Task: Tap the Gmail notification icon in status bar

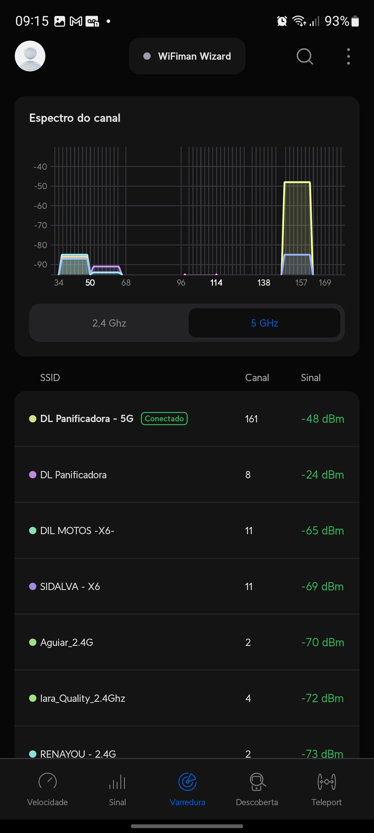Action: click(x=76, y=22)
